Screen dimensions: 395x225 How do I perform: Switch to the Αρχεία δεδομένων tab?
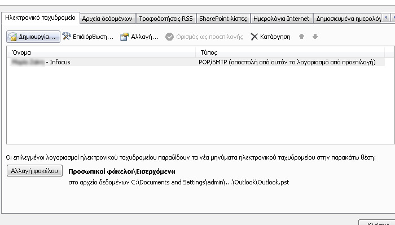tap(108, 19)
